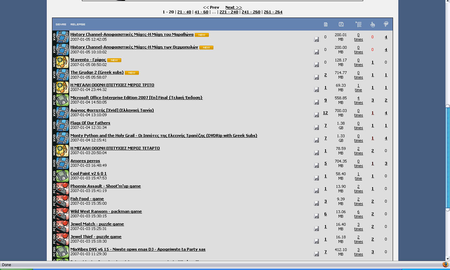Sort by the file size disk icon header
The width and height of the screenshot is (450, 270).
[341, 24]
